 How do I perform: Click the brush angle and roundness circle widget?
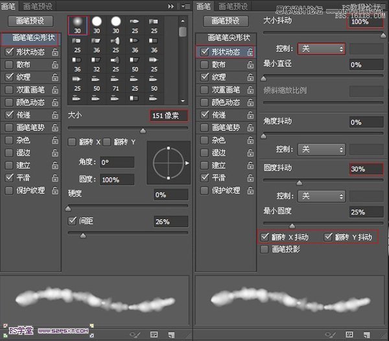pos(169,163)
